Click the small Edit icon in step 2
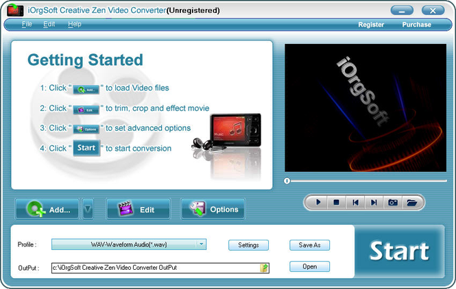Screen dimensions: 456x289 click(x=86, y=110)
